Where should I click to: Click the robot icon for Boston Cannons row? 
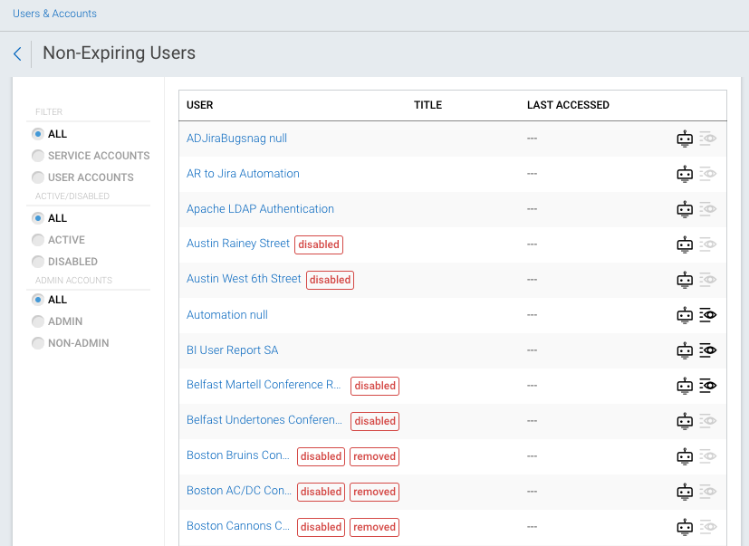(685, 527)
